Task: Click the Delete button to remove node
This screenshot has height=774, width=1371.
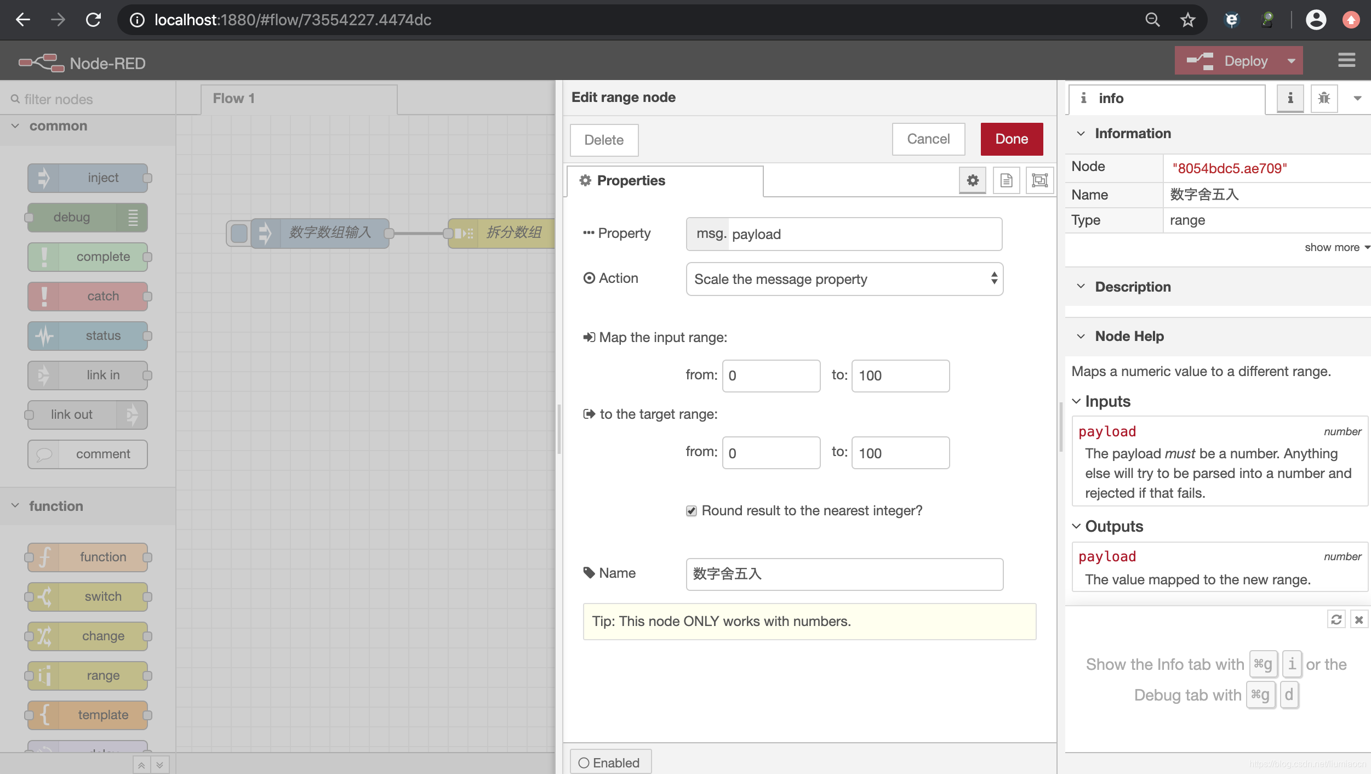Action: (x=603, y=139)
